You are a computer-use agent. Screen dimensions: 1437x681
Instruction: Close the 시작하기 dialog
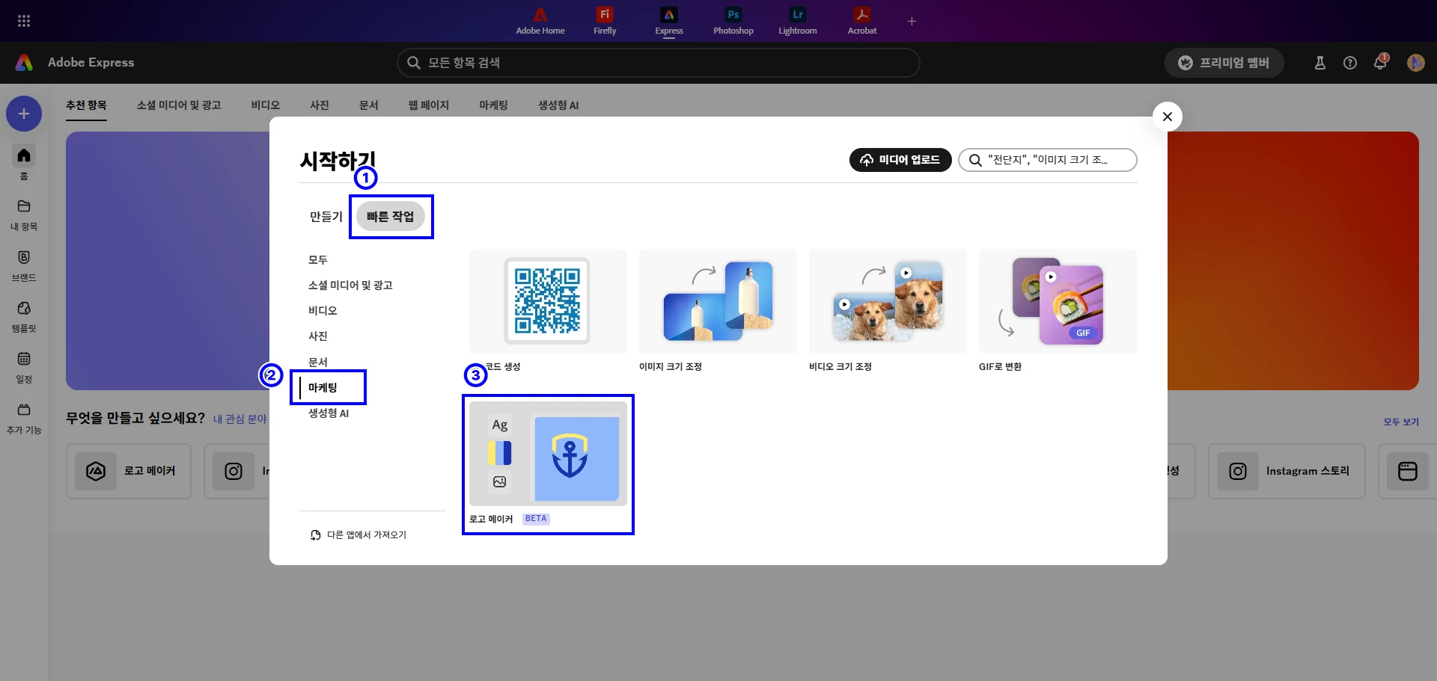tap(1168, 117)
